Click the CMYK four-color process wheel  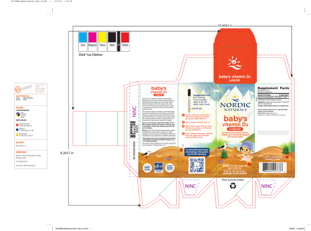(x=17, y=115)
